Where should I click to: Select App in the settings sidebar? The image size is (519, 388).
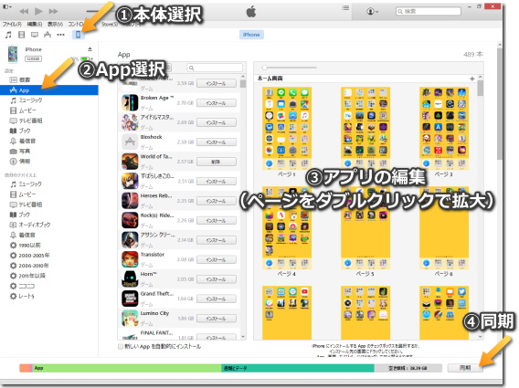pos(49,90)
